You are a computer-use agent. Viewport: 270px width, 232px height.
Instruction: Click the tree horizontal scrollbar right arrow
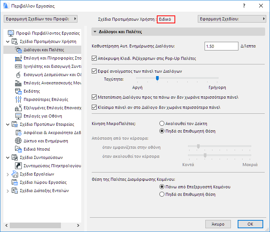pos(78,226)
